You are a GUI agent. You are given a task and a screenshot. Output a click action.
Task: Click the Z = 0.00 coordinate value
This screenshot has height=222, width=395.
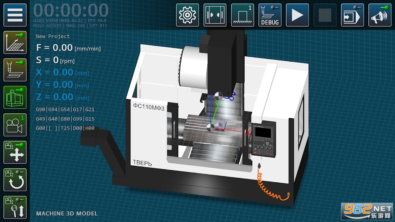pos(62,97)
